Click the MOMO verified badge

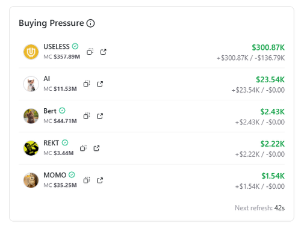[x=72, y=175]
